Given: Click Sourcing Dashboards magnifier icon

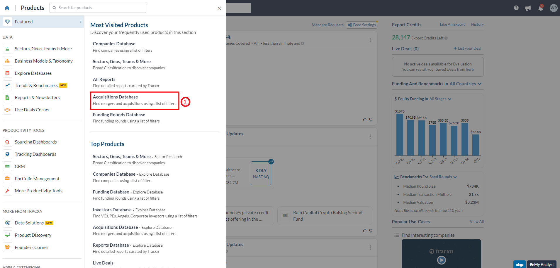Looking at the screenshot, I should tap(7, 142).
